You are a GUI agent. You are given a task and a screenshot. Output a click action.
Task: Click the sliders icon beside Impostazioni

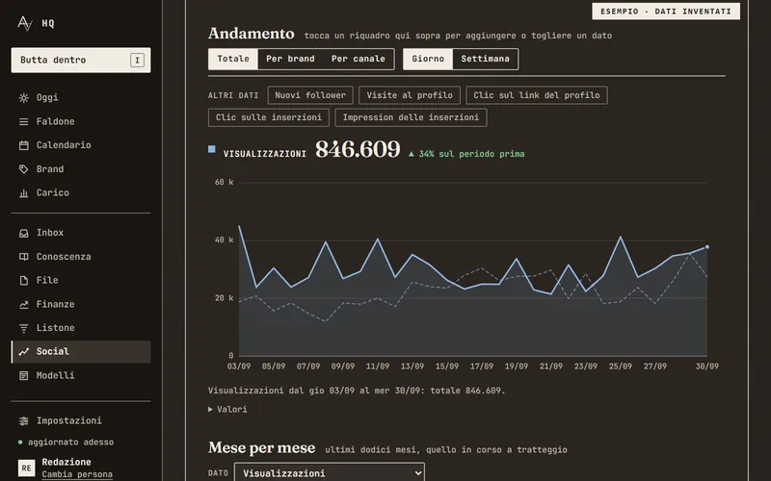(x=23, y=421)
